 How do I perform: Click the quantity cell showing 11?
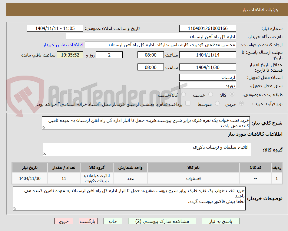tap(64, 178)
